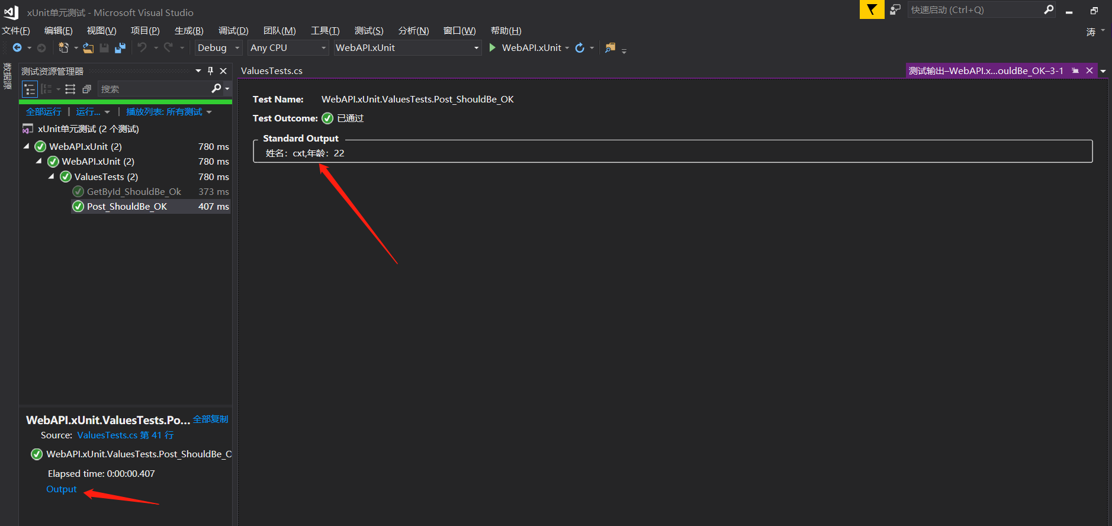Click the Test Explorer search magnifier icon
Viewport: 1112px width, 526px height.
coord(216,89)
